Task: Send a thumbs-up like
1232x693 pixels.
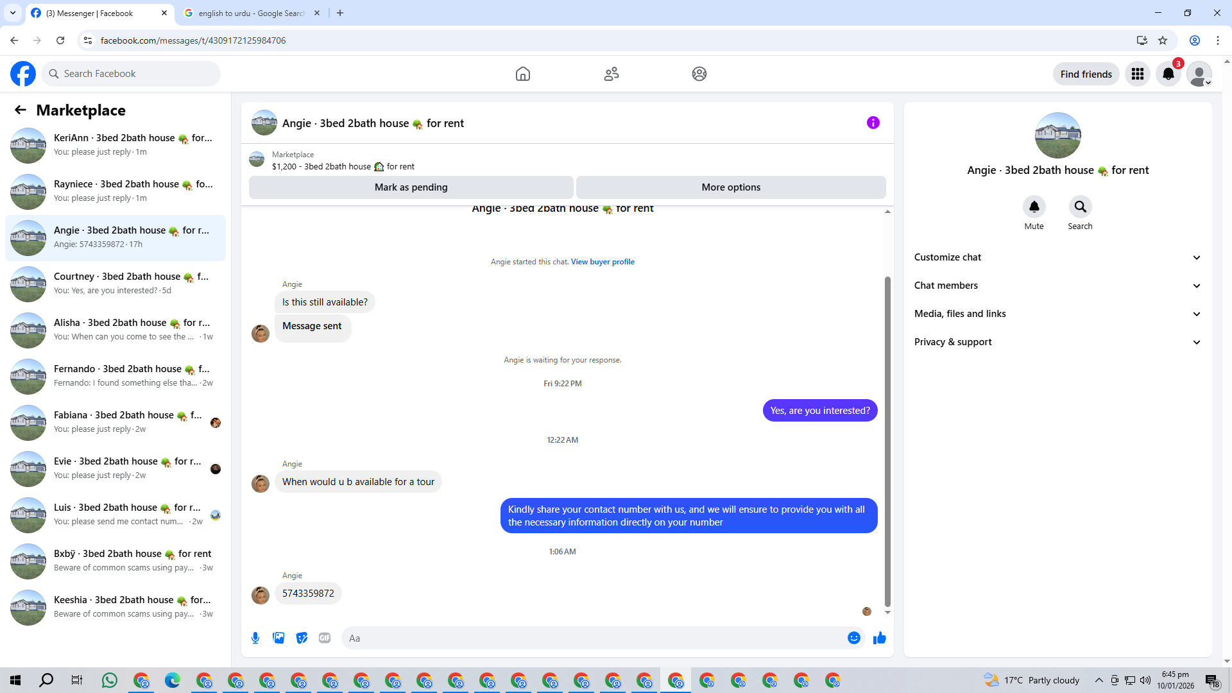Action: pos(880,638)
